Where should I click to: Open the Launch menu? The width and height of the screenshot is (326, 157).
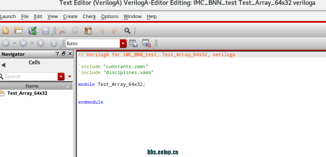click(8, 16)
